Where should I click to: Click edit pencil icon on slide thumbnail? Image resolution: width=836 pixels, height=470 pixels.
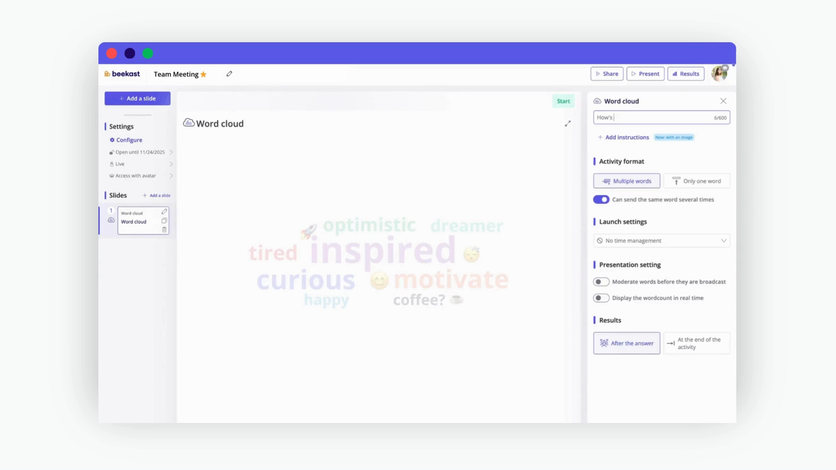(164, 211)
